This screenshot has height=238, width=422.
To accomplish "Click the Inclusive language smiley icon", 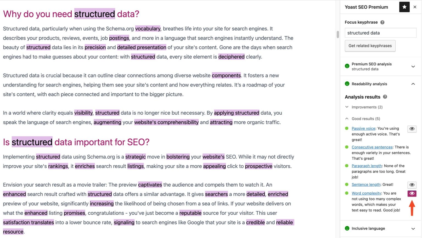I will (347, 228).
